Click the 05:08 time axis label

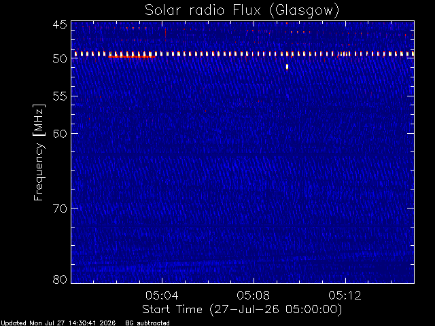click(x=254, y=295)
